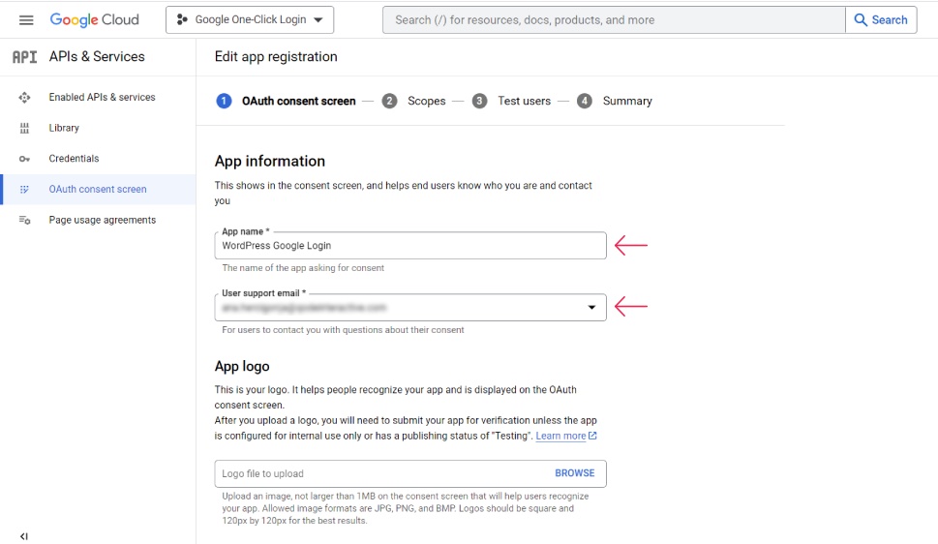Go to step 1 OAuth consent screen
The width and height of the screenshot is (938, 544).
coord(286,101)
